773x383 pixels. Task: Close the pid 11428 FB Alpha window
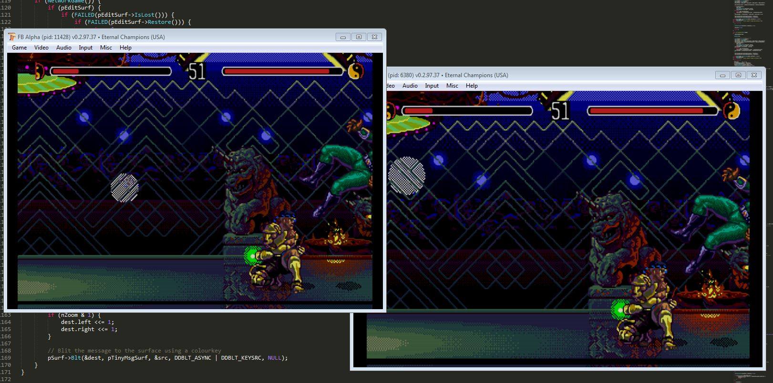point(374,37)
